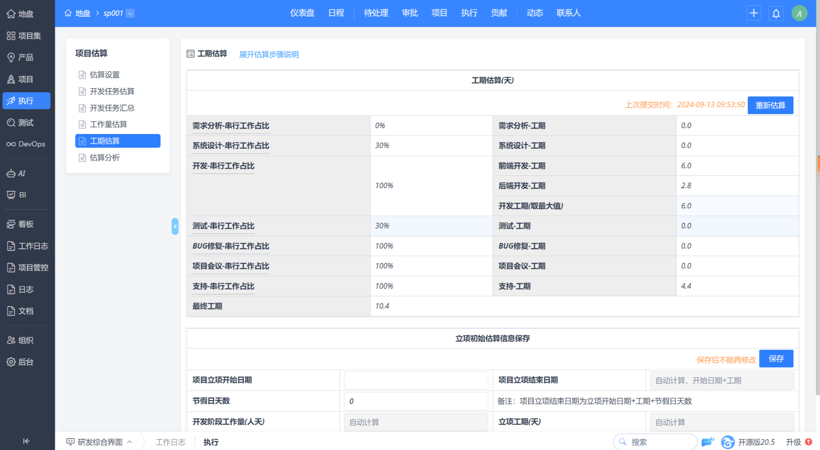Select 审批 in the top navigation
Screen dimensions: 820x450
tap(409, 13)
